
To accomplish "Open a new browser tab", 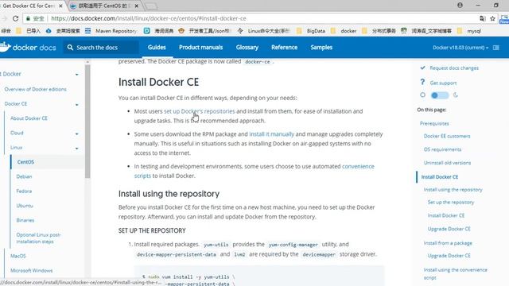I will coord(151,6).
